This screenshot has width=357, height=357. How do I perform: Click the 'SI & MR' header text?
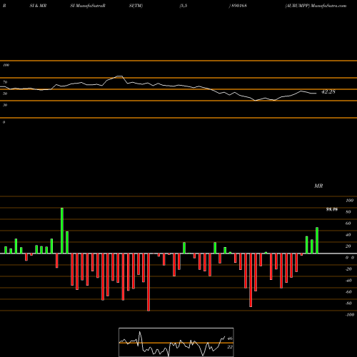38,6
